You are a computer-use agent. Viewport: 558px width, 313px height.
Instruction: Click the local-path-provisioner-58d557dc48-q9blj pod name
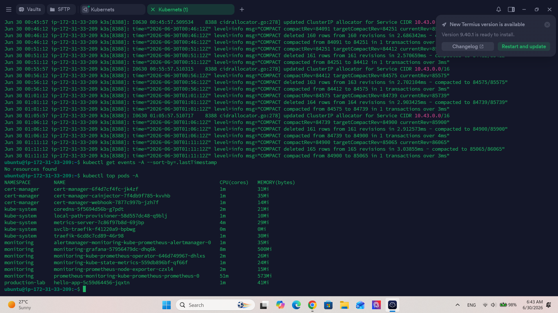click(x=111, y=216)
